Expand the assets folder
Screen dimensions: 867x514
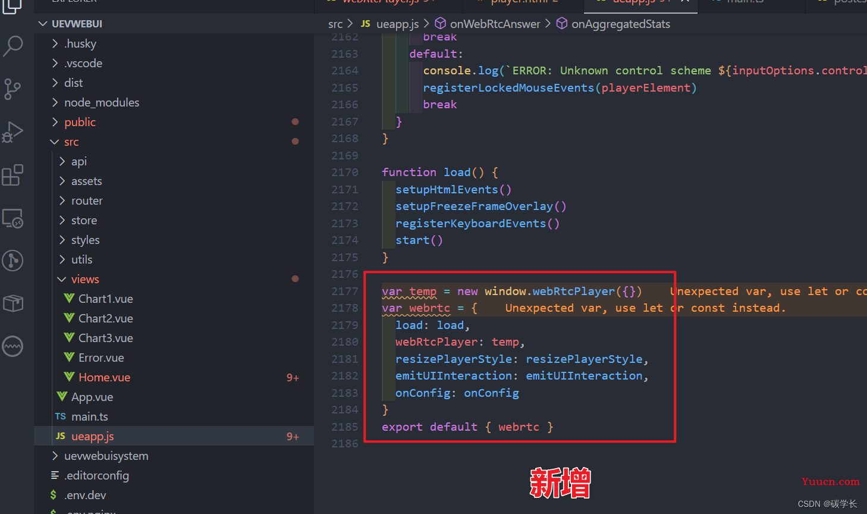(62, 181)
